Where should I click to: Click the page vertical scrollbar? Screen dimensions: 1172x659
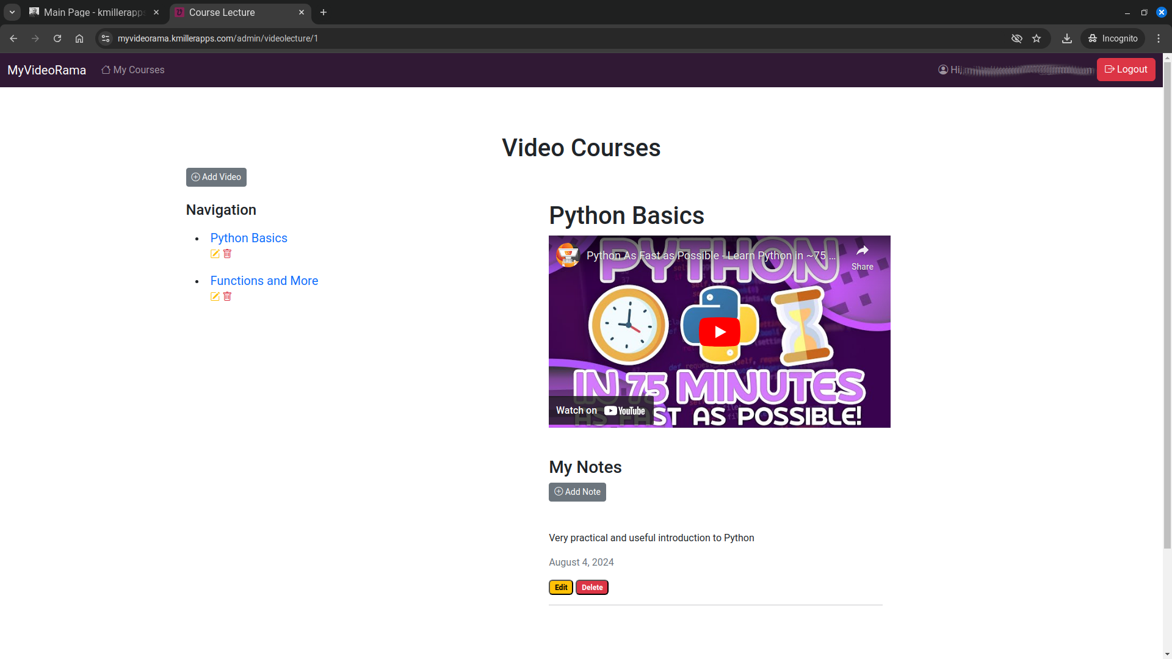[x=1167, y=305]
